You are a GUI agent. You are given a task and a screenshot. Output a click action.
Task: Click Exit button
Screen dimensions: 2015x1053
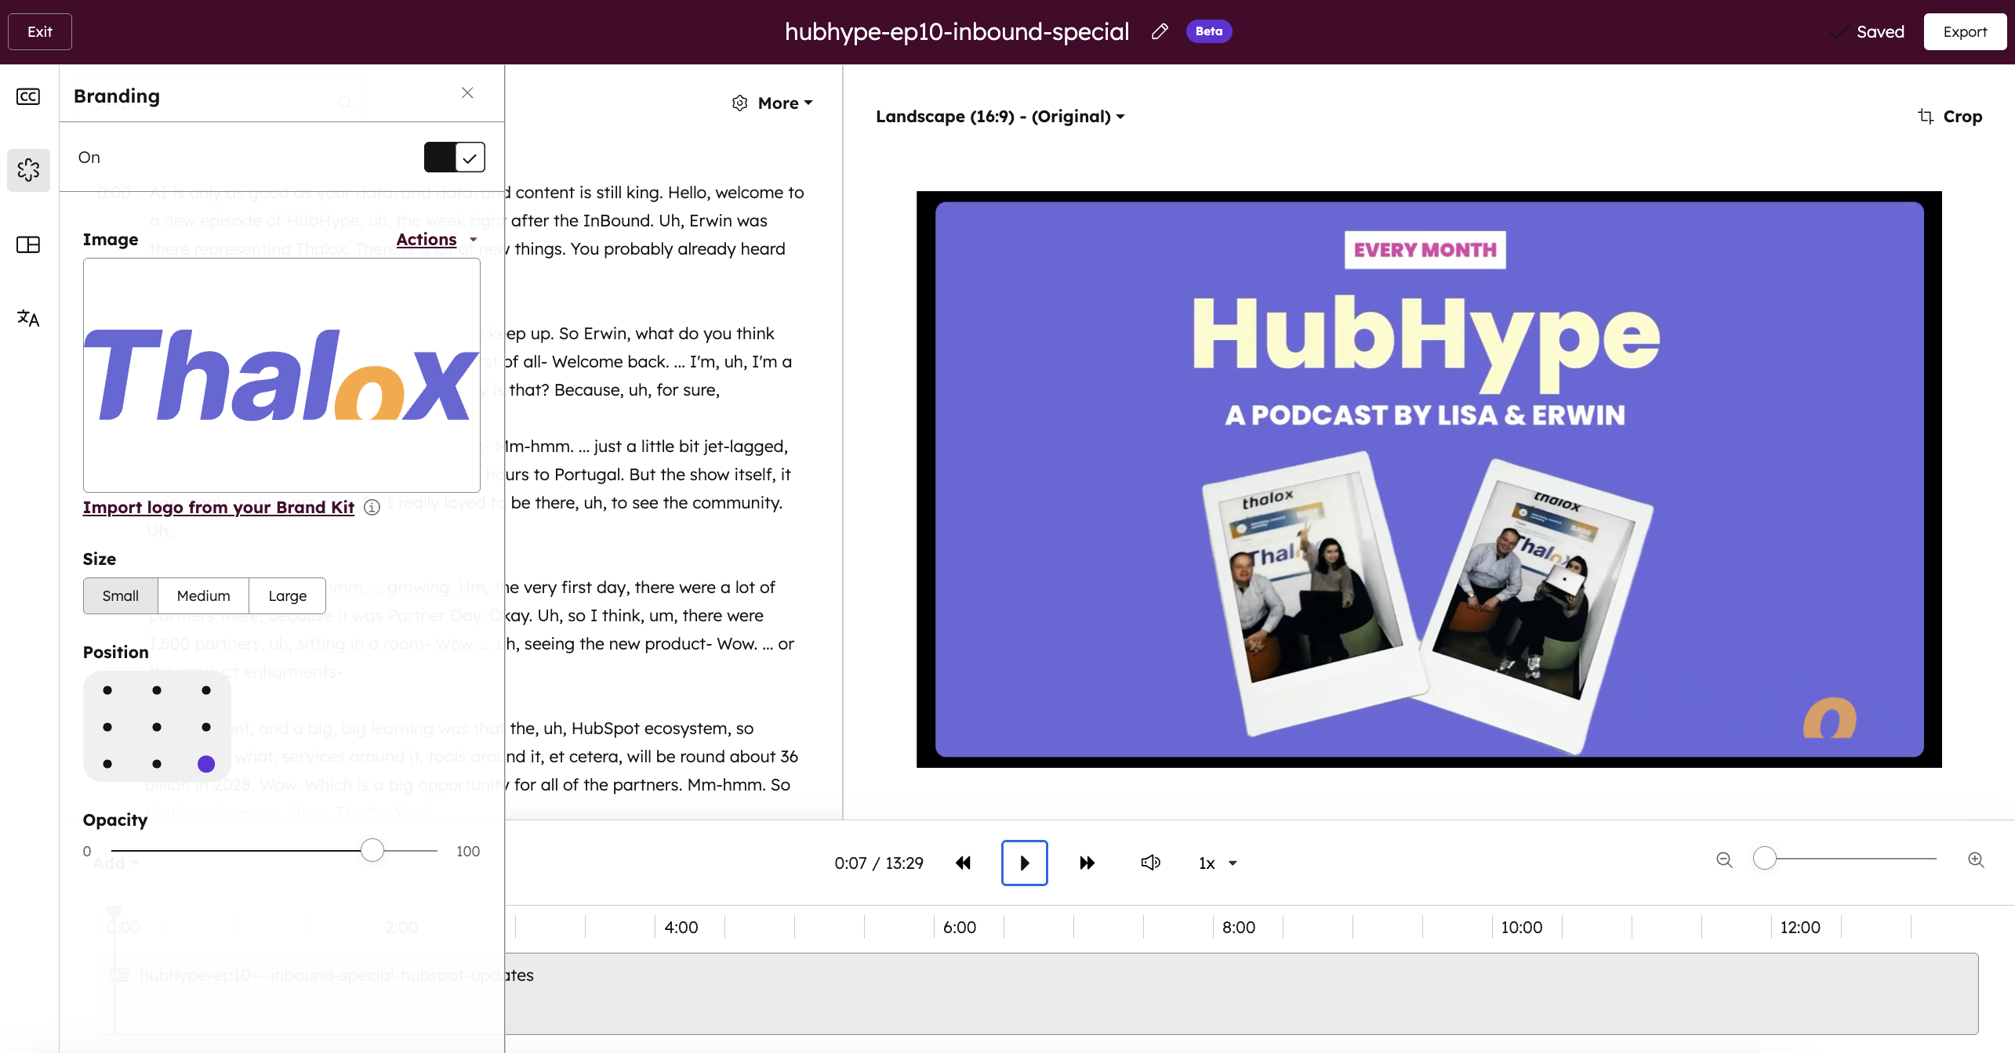point(40,31)
